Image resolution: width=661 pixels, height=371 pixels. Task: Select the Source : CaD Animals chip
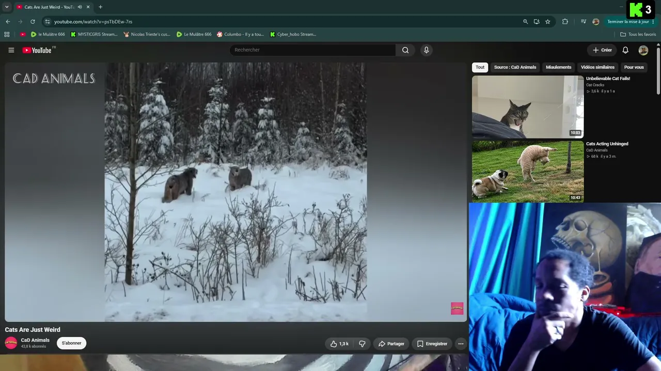coord(515,68)
